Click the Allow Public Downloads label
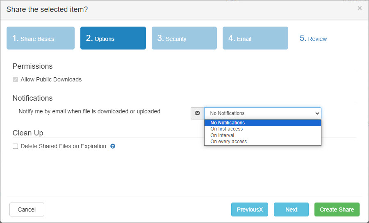The image size is (369, 223). tap(51, 79)
